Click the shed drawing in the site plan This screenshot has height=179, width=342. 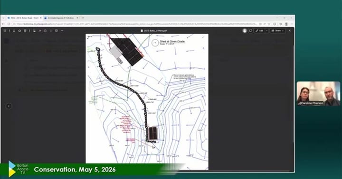153,133
